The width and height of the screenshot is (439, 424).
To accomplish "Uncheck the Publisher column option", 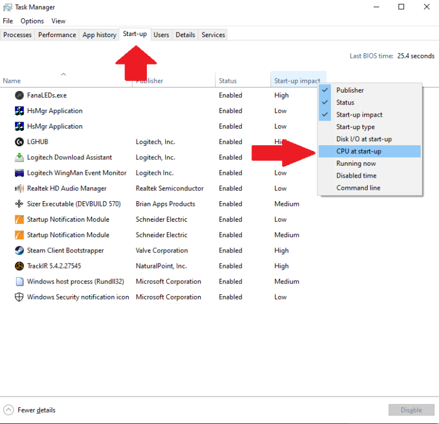I will point(350,90).
